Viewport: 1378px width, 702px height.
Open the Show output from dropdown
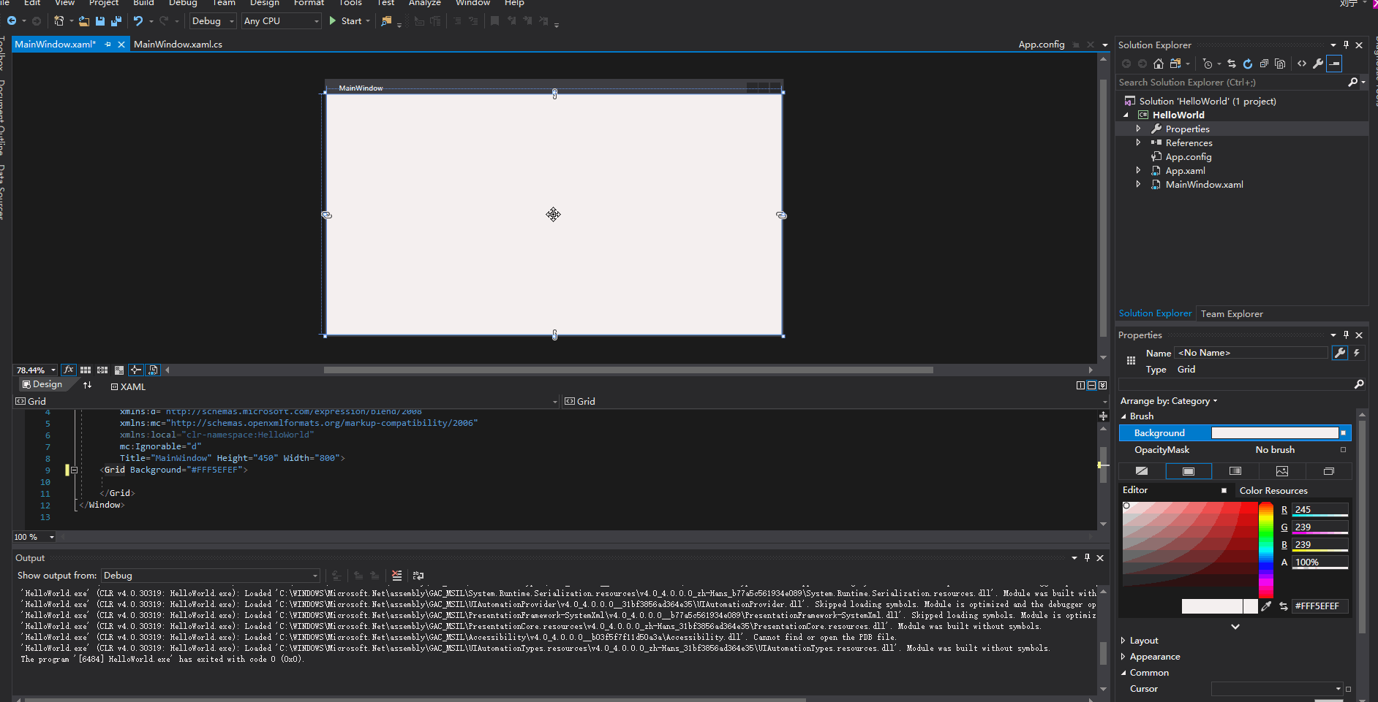tap(211, 576)
